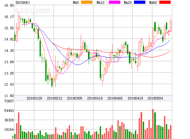190x139 pixels.
Task: Click the tallest red volume bar near 20180504
Action: 153,124
